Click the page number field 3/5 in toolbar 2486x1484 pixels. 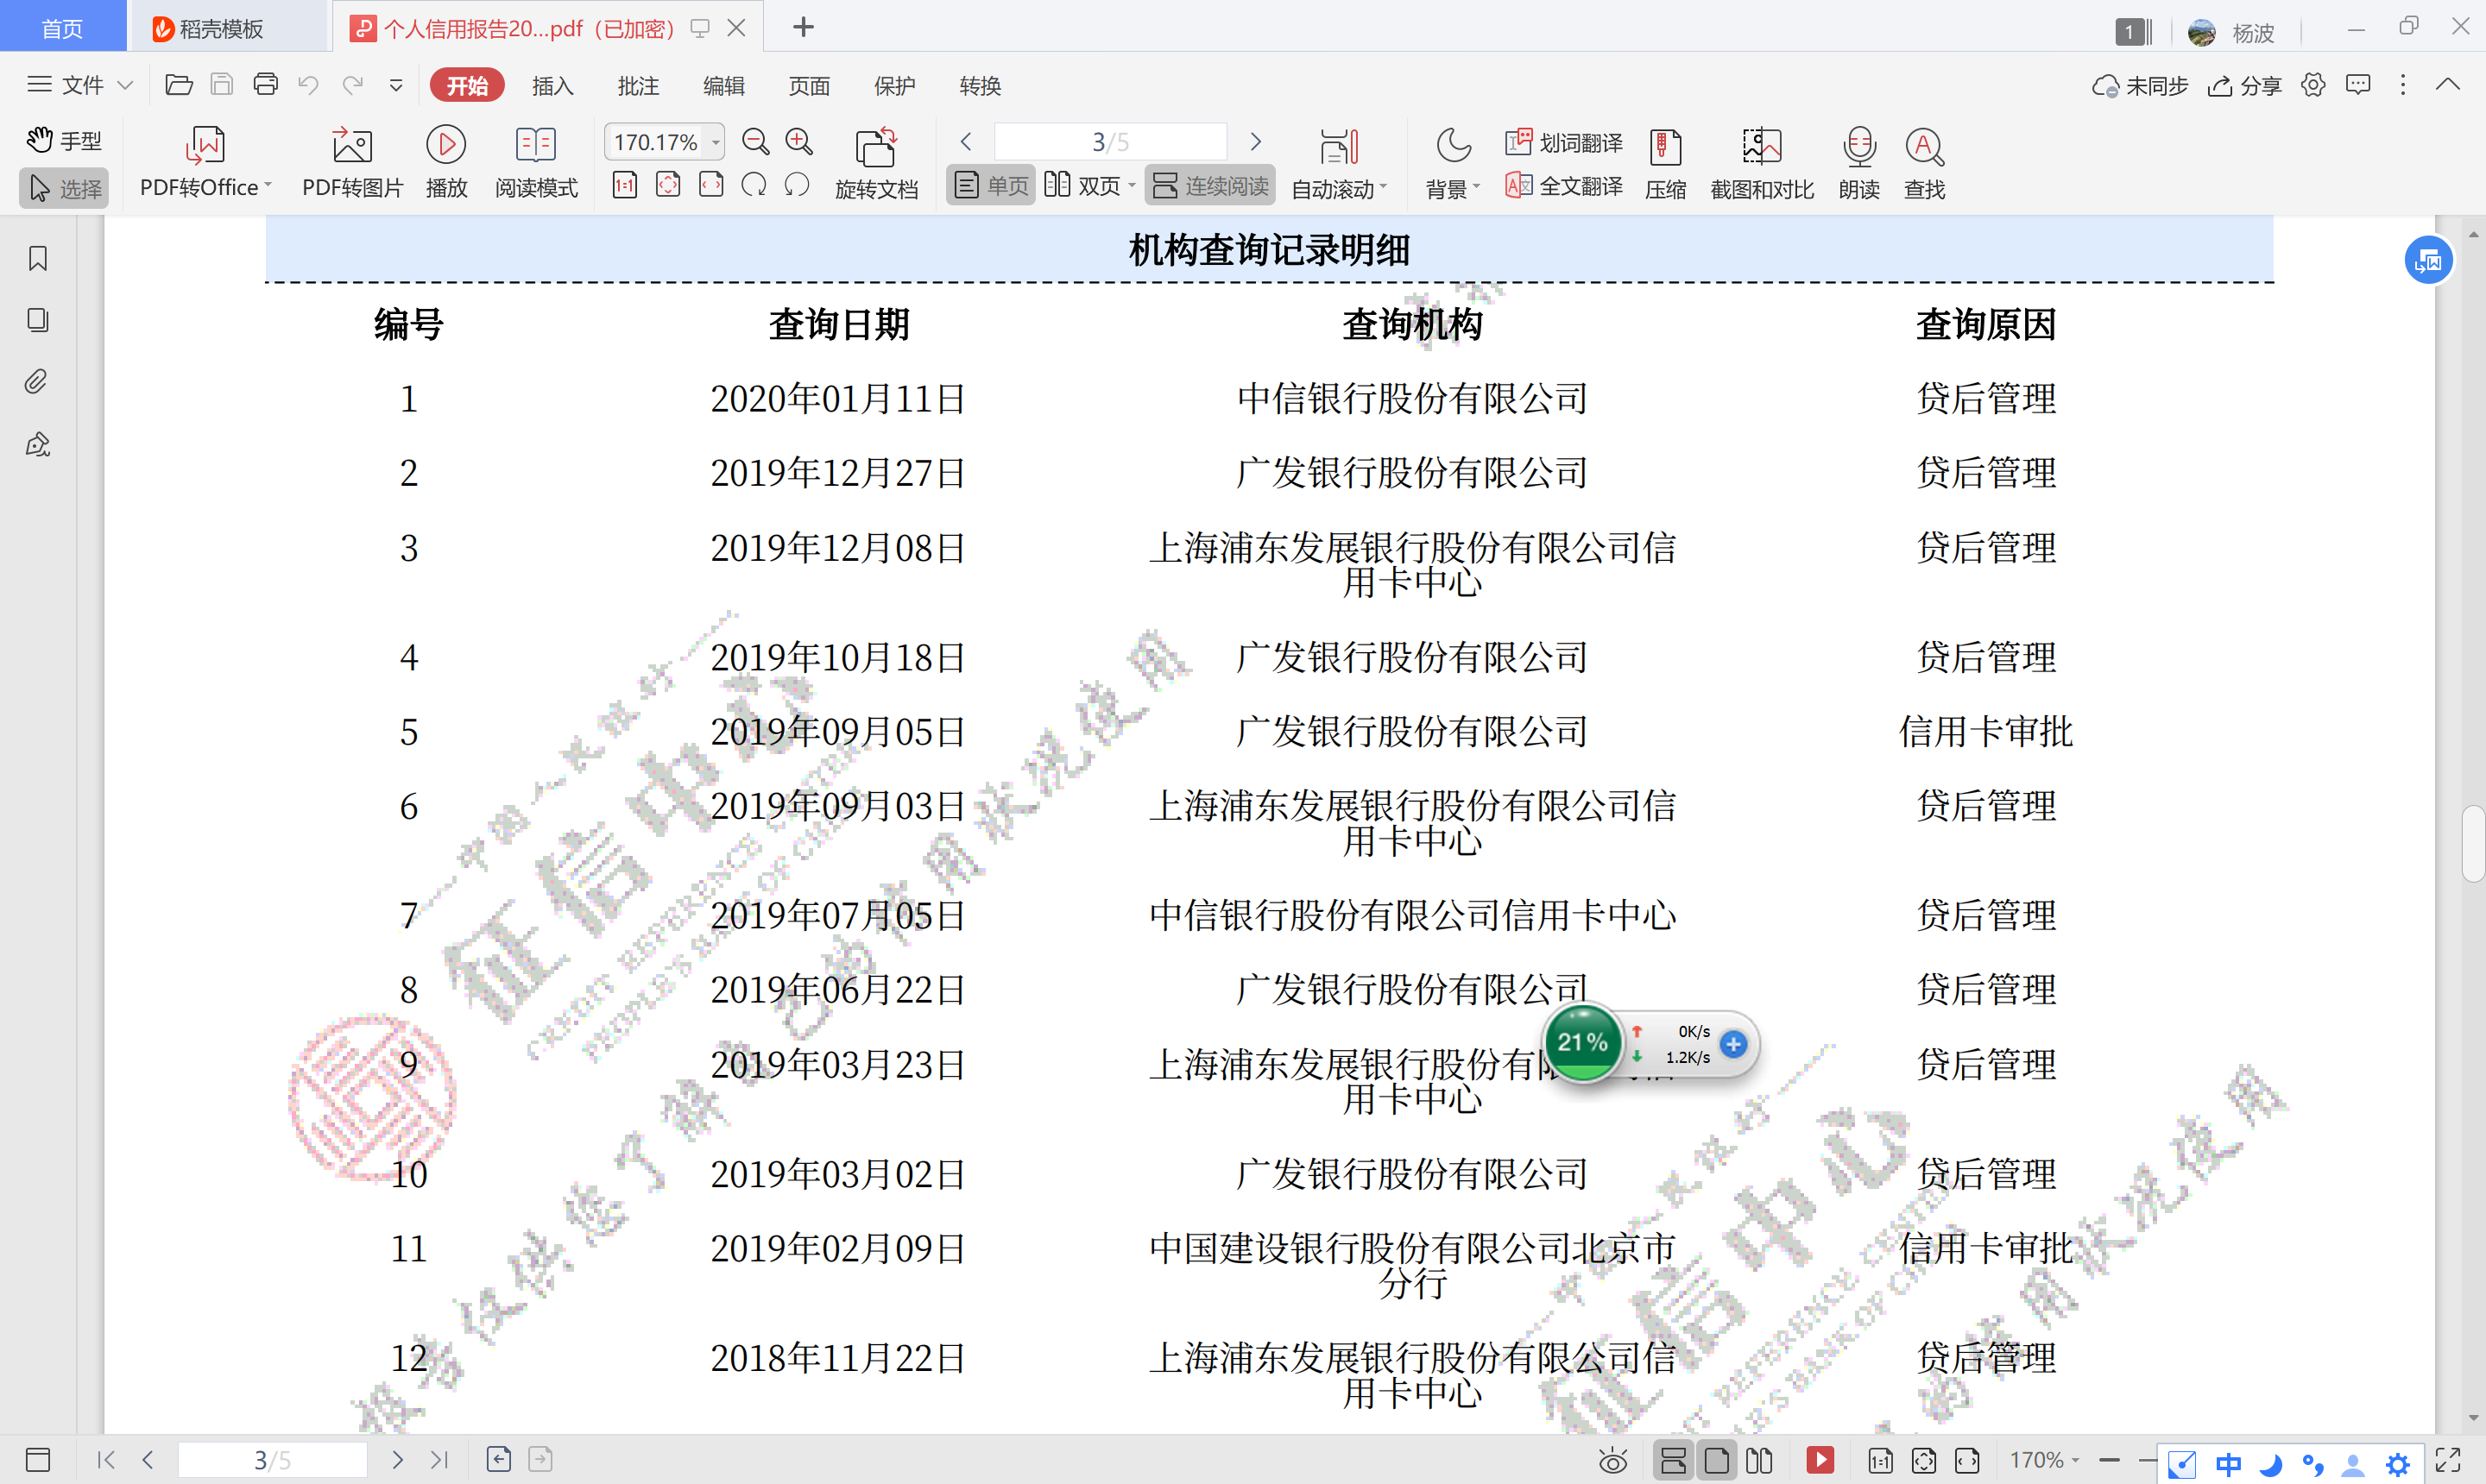point(1110,142)
